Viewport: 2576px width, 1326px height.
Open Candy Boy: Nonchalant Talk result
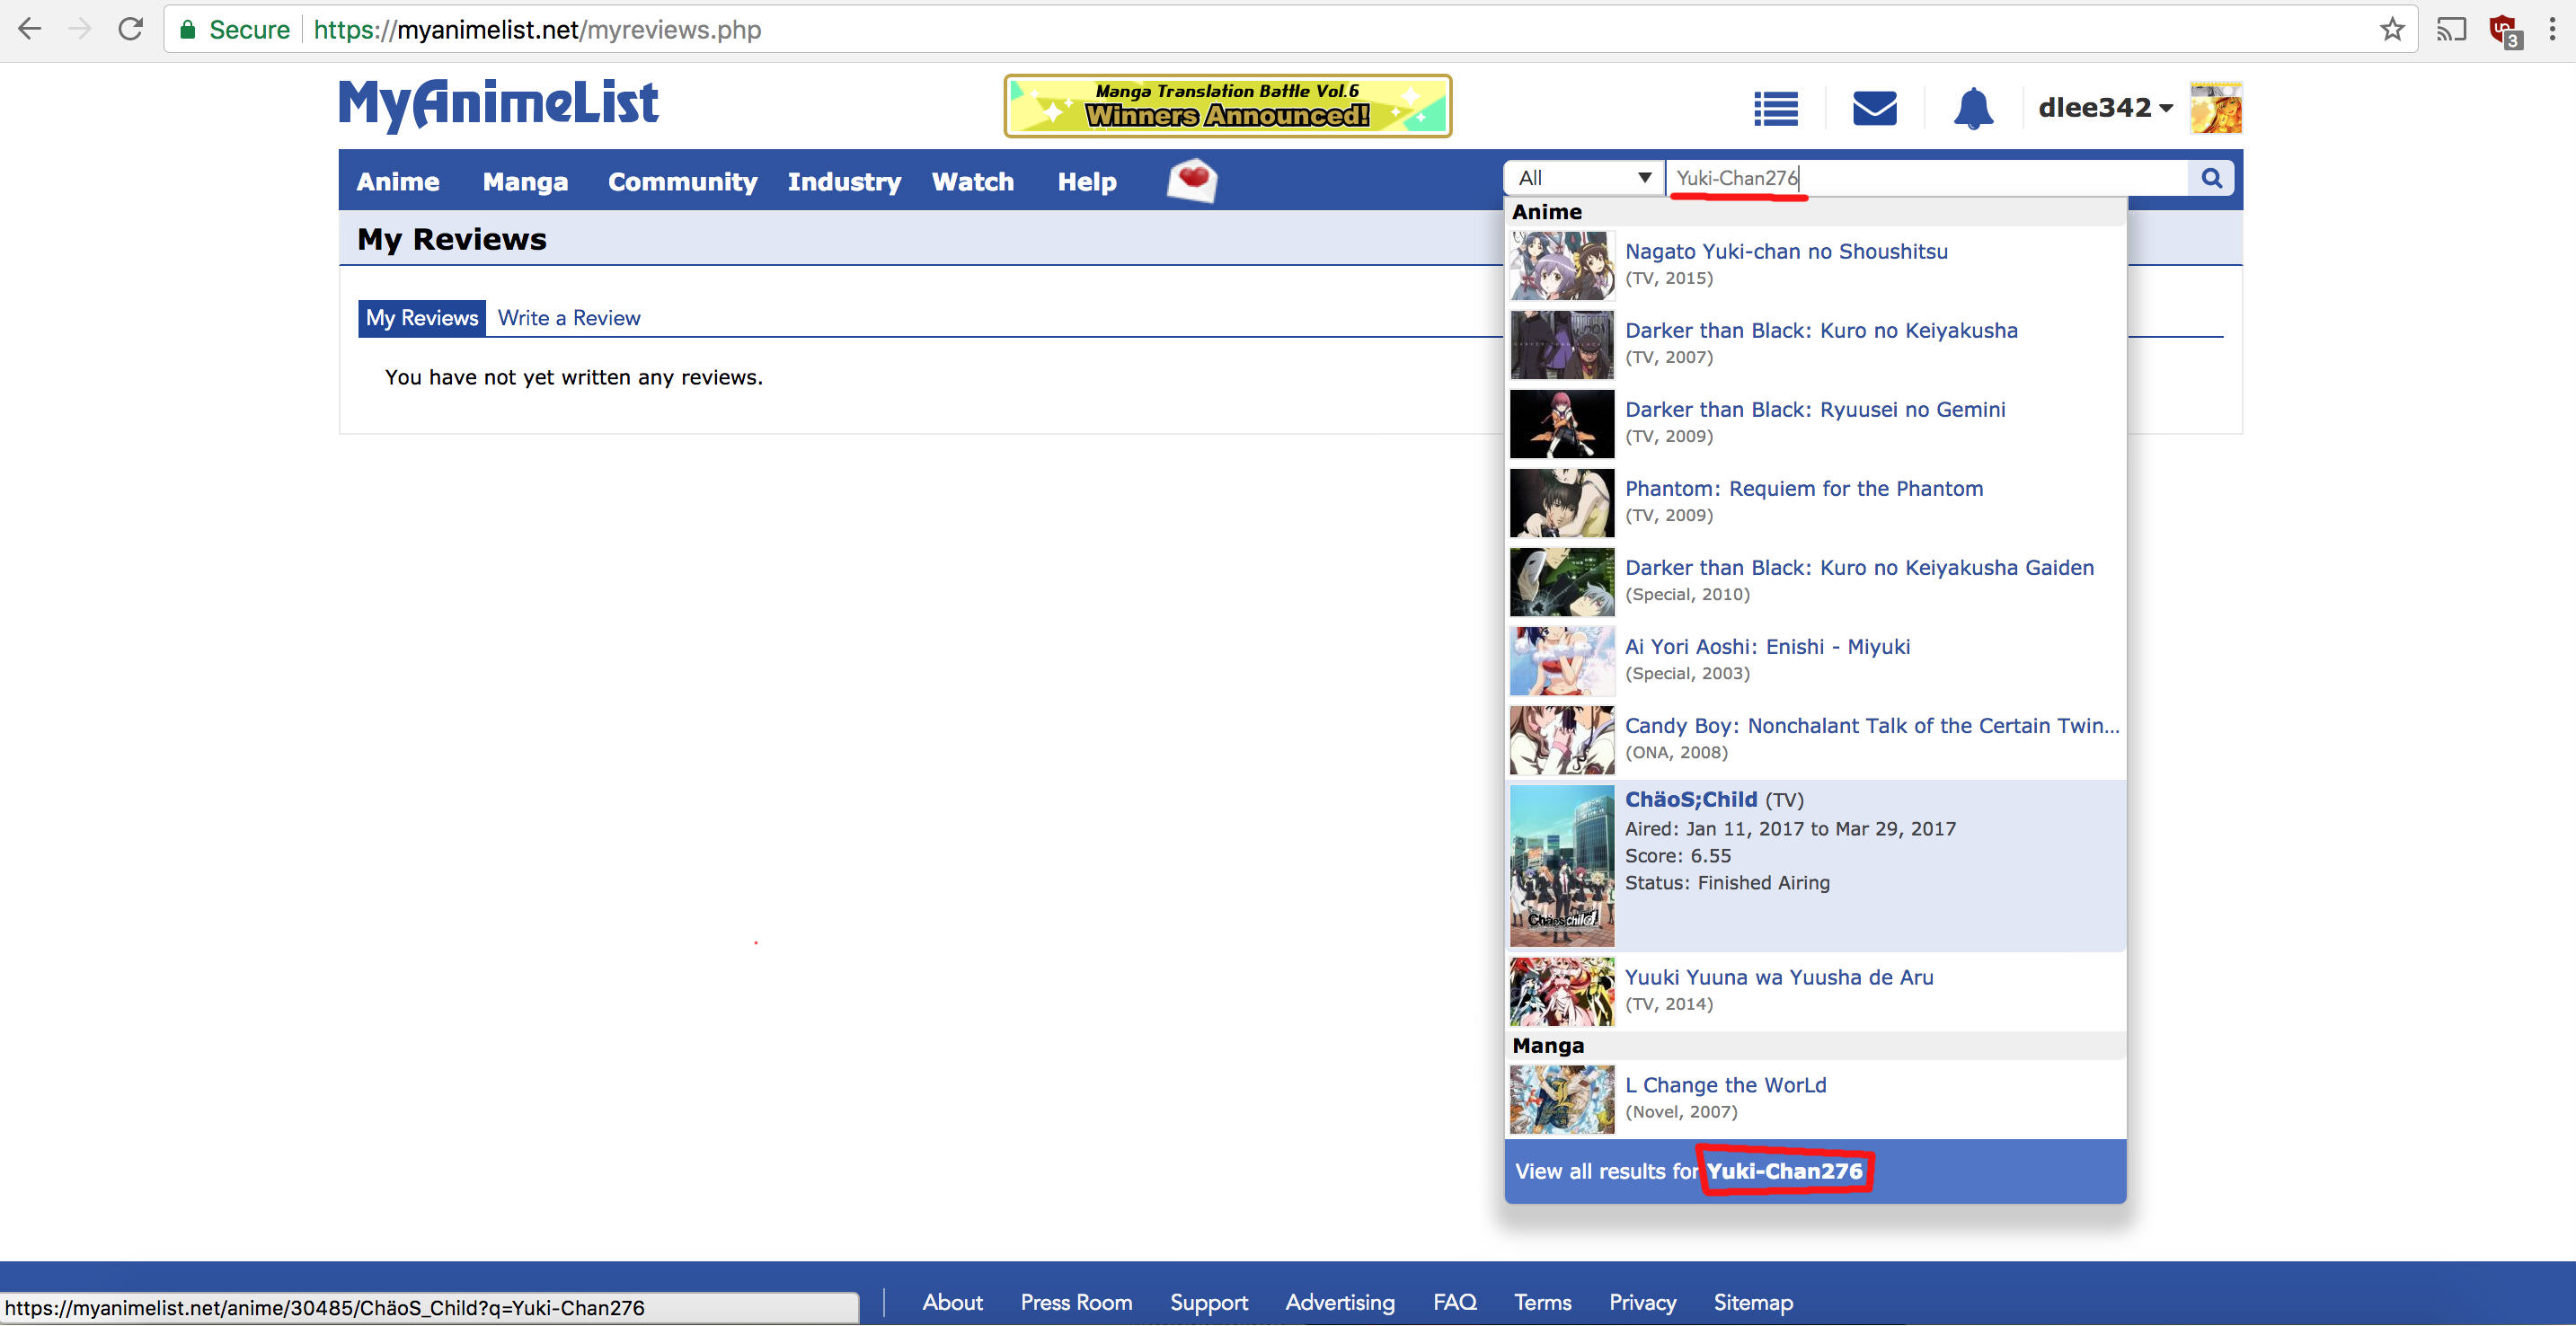pos(1872,725)
